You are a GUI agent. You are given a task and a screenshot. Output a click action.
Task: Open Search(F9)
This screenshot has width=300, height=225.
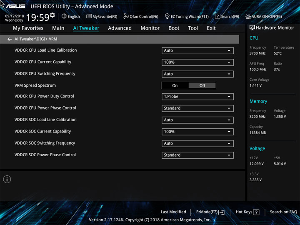coord(227,16)
